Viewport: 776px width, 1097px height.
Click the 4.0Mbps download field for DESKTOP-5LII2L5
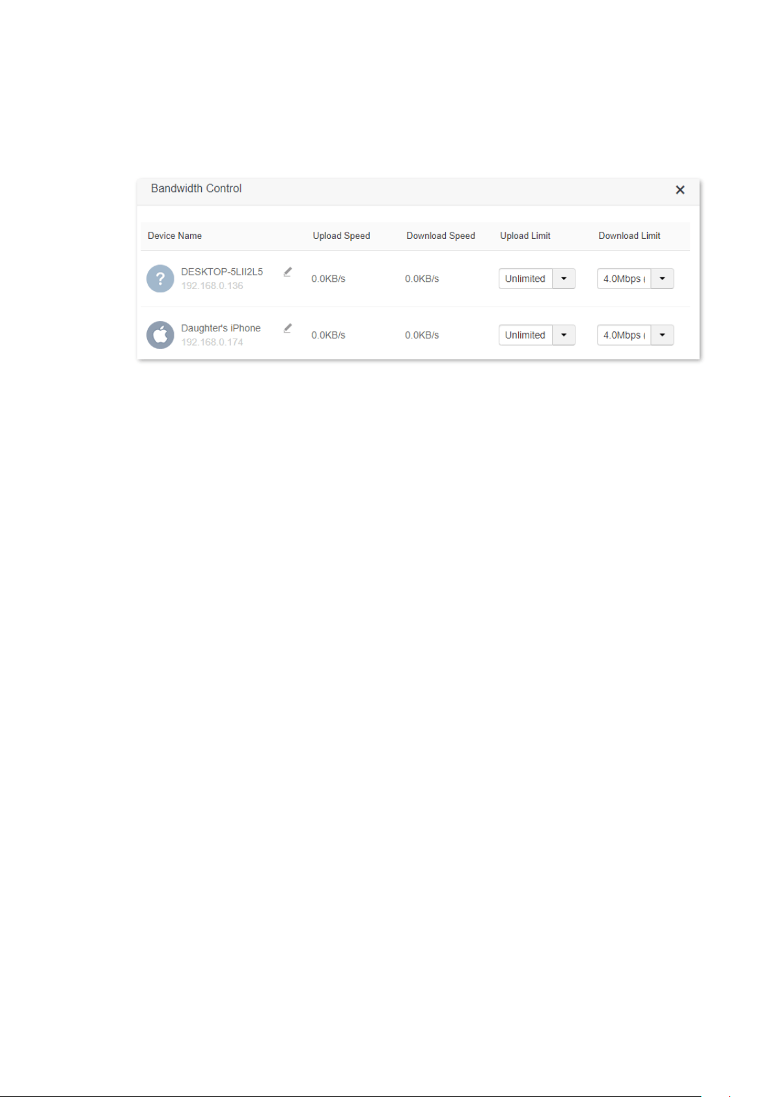click(624, 279)
